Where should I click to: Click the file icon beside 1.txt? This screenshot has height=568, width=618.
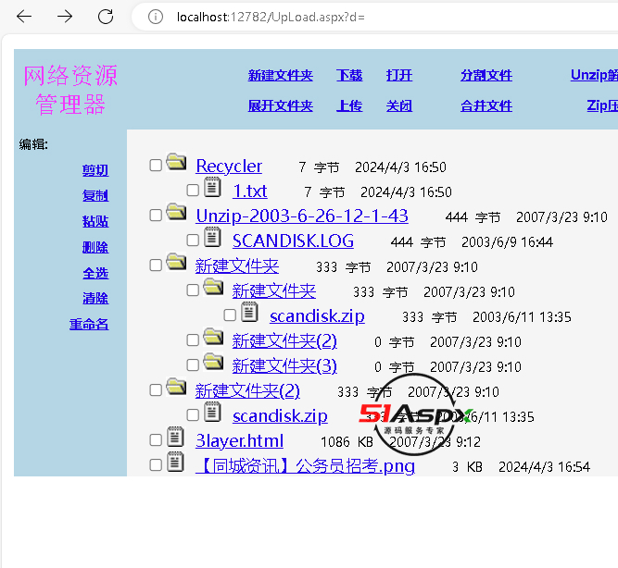[x=213, y=189]
